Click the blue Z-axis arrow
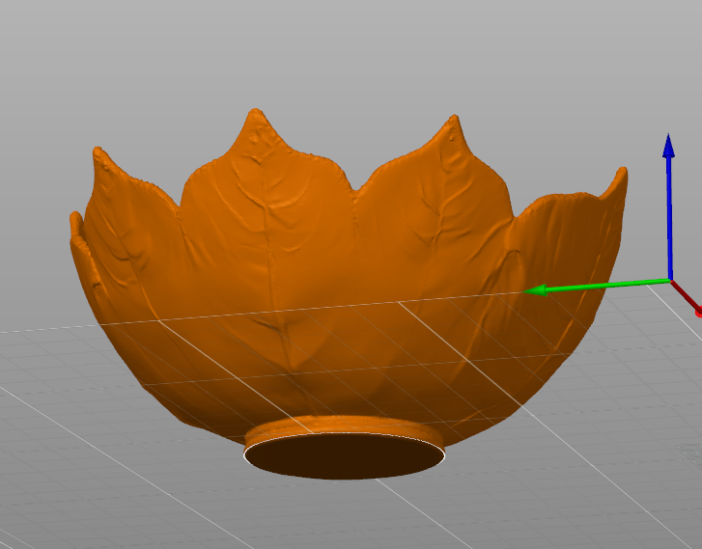Viewport: 702px width, 549px height. [669, 206]
